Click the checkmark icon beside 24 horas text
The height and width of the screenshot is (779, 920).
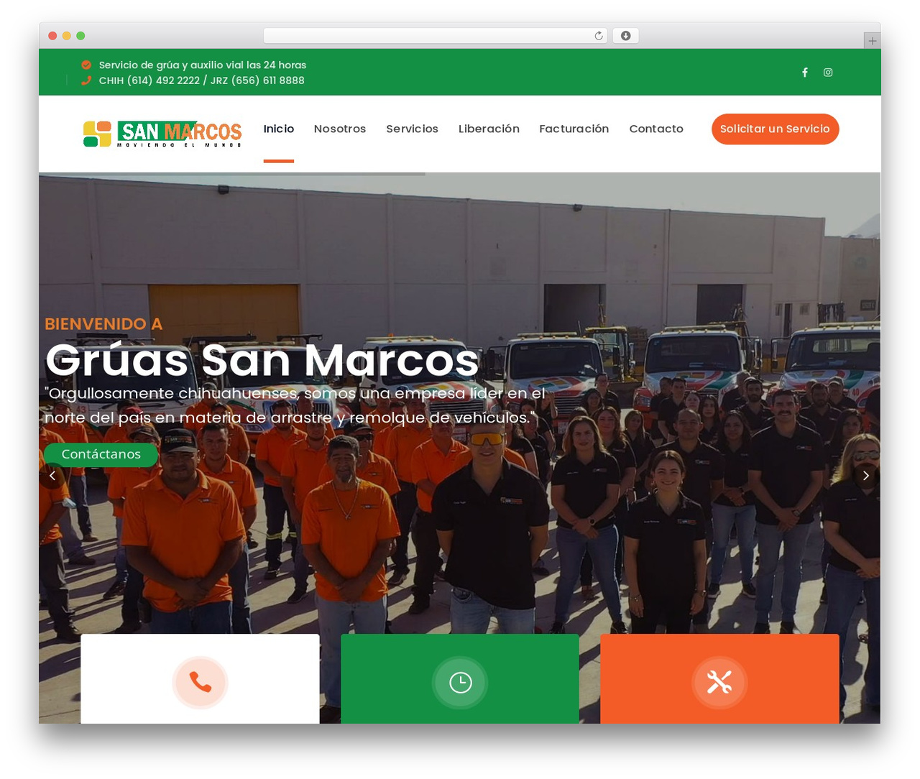pyautogui.click(x=86, y=65)
